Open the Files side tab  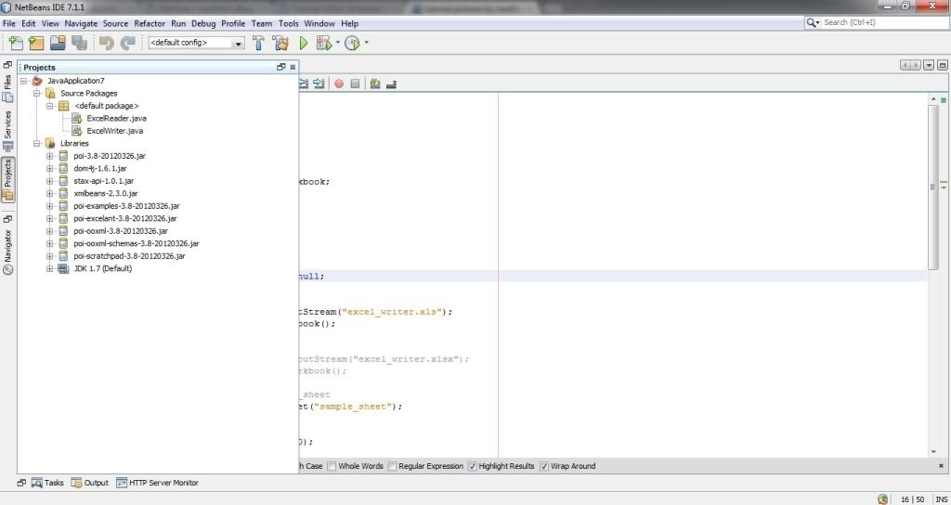click(7, 88)
